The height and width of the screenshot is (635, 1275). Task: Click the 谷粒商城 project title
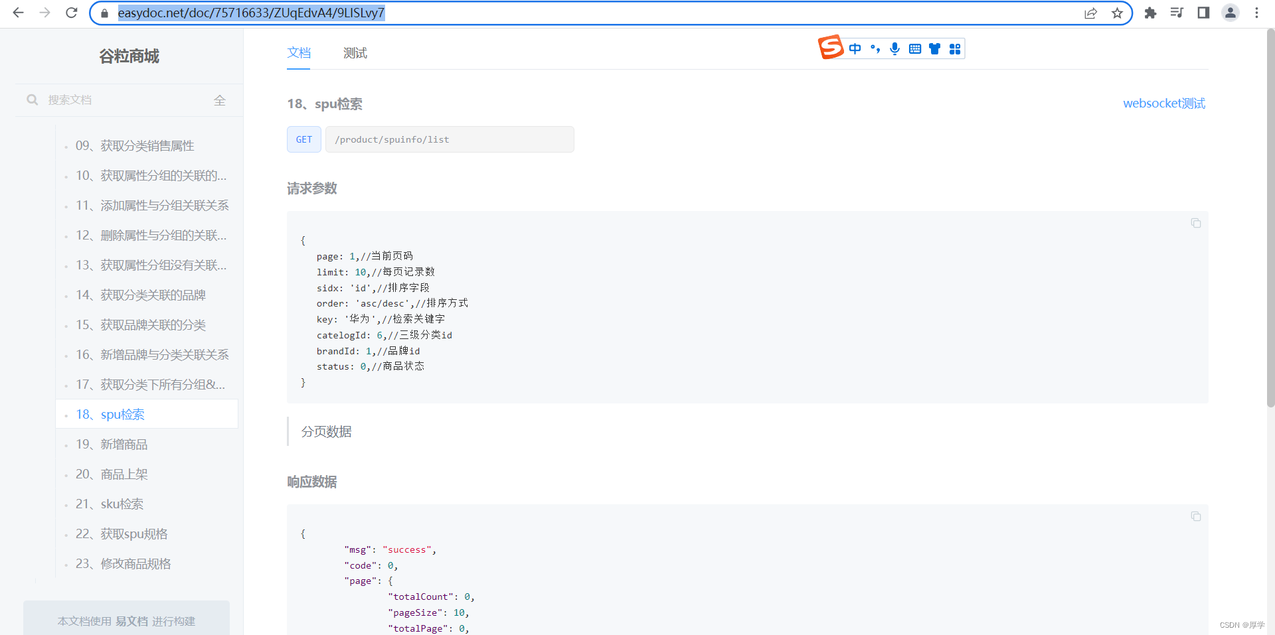[129, 56]
